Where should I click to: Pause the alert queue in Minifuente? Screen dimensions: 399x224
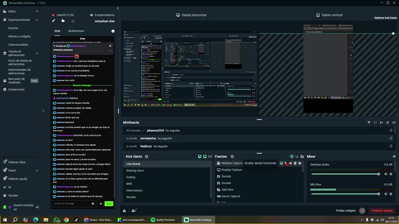point(375,123)
